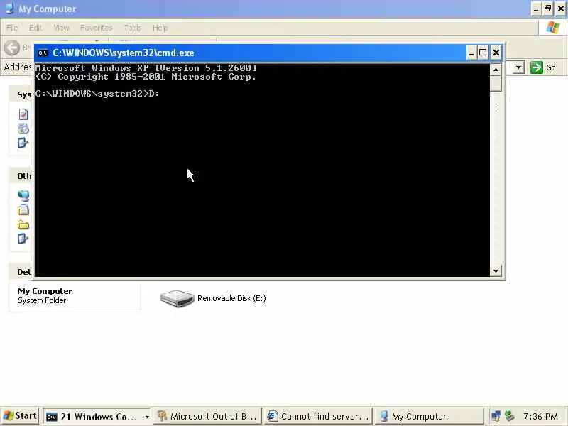568x426 pixels.
Task: Expand the grouped Windows Command taskbar dropdown
Action: (x=147, y=417)
